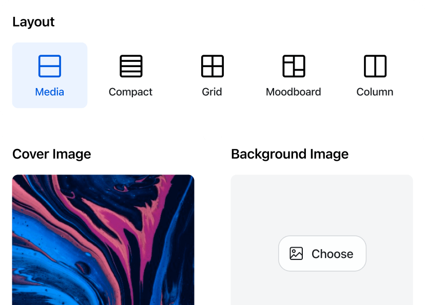Screen dimensions: 425x305
Task: Click the Background Image panel heading
Action: (290, 154)
